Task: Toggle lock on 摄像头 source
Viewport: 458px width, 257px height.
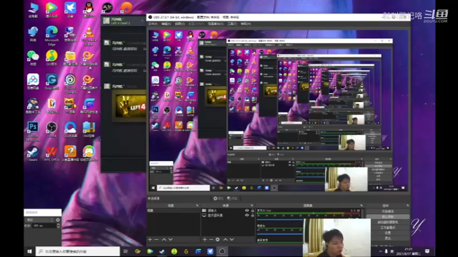Action: (x=252, y=210)
